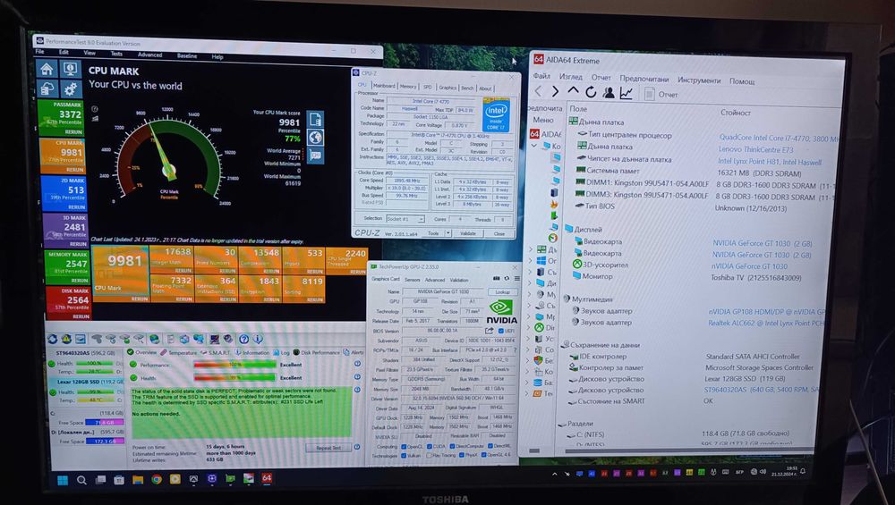The image size is (895, 505).
Task: Open the AIDA64 graph chart icon
Action: pos(626,93)
